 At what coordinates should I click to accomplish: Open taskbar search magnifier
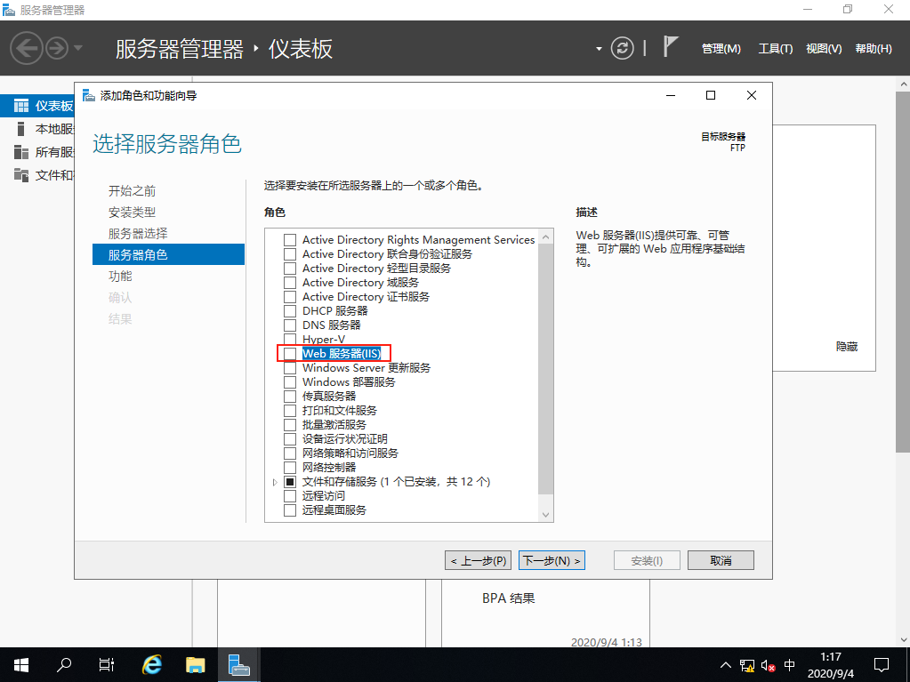click(64, 664)
